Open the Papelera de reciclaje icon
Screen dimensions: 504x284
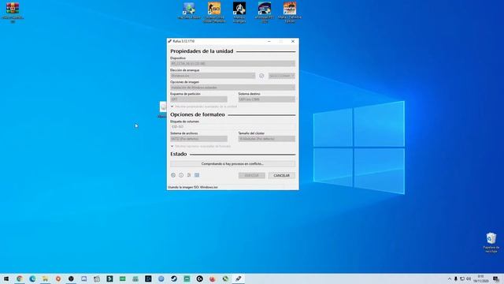tap(491, 243)
